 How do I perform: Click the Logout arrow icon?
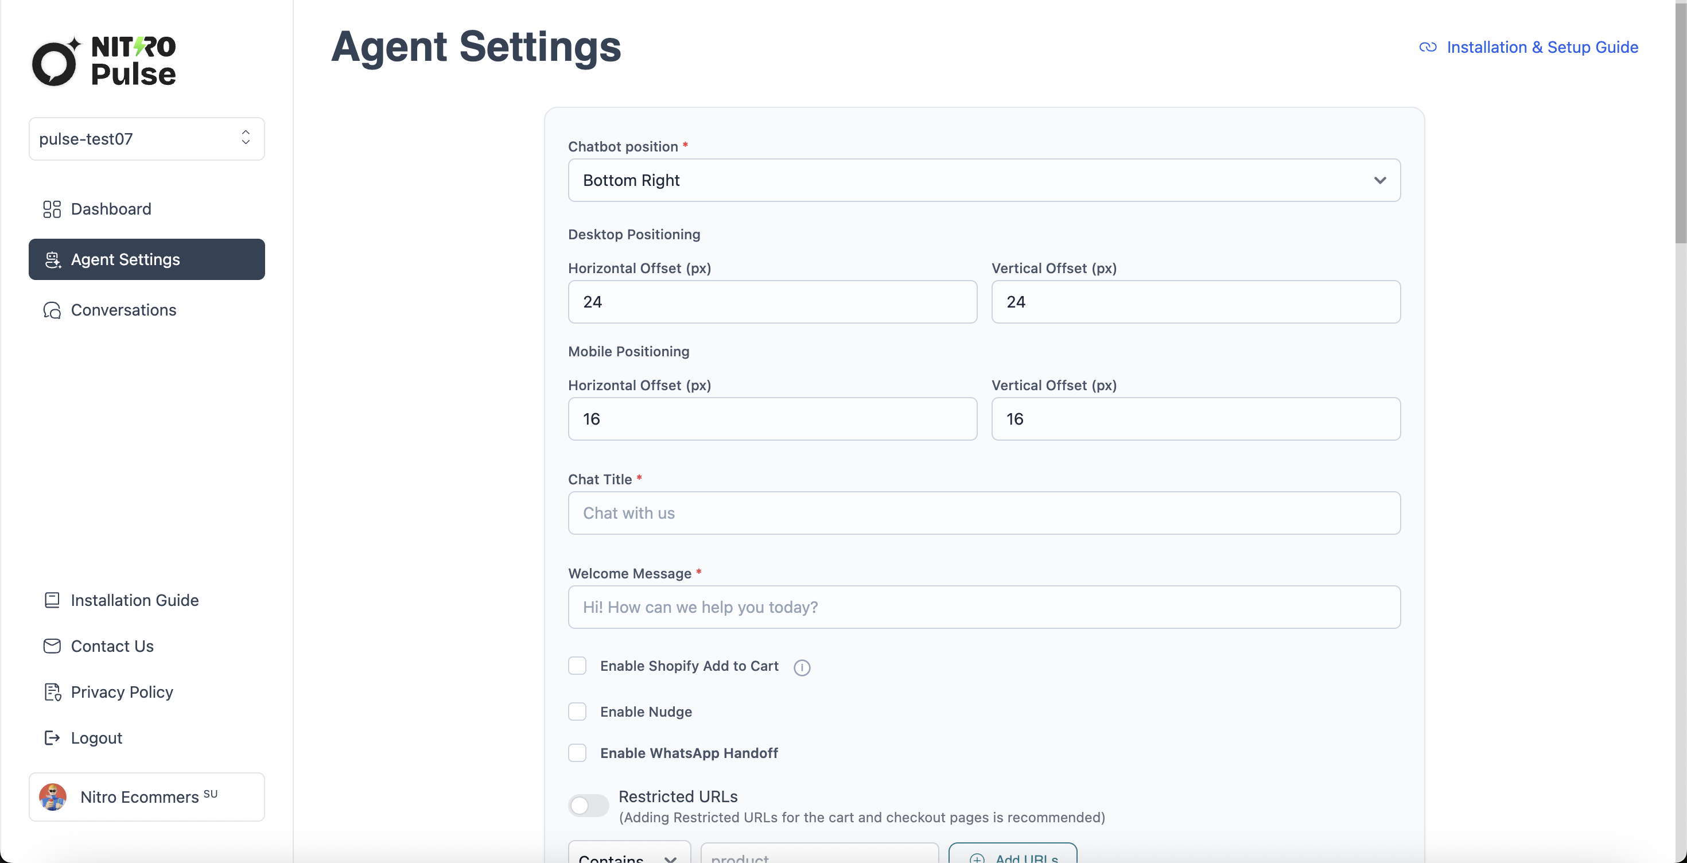[52, 737]
